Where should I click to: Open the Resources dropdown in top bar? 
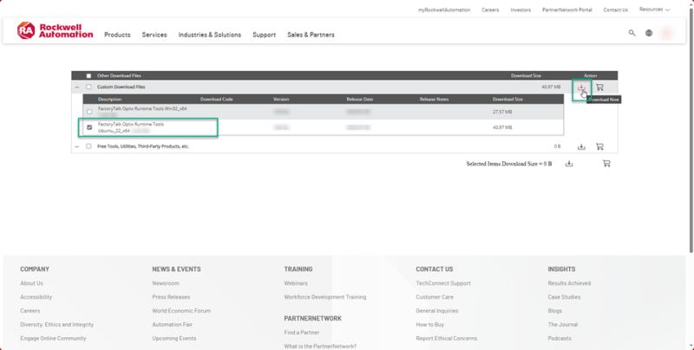pyautogui.click(x=654, y=10)
